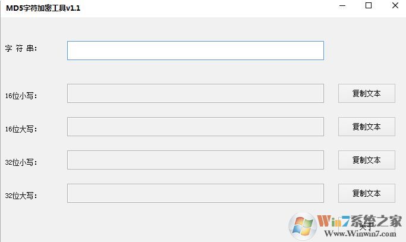Open the 关于 about link
The height and width of the screenshot is (242, 406).
coord(366,226)
